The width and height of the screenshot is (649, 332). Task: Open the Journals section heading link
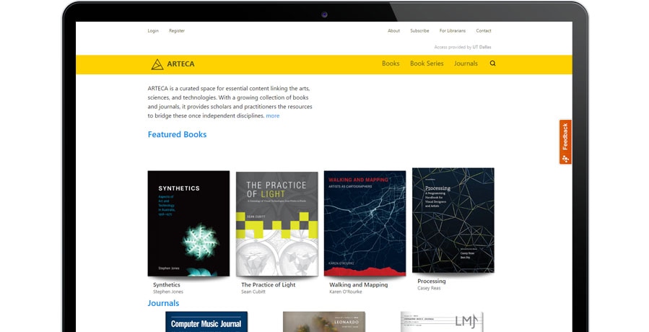(163, 303)
